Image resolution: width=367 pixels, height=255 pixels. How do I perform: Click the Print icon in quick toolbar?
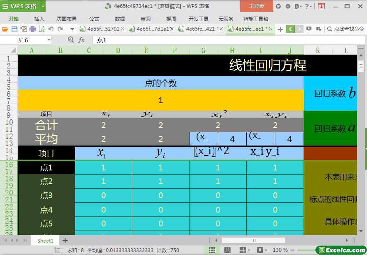pyautogui.click(x=32, y=29)
